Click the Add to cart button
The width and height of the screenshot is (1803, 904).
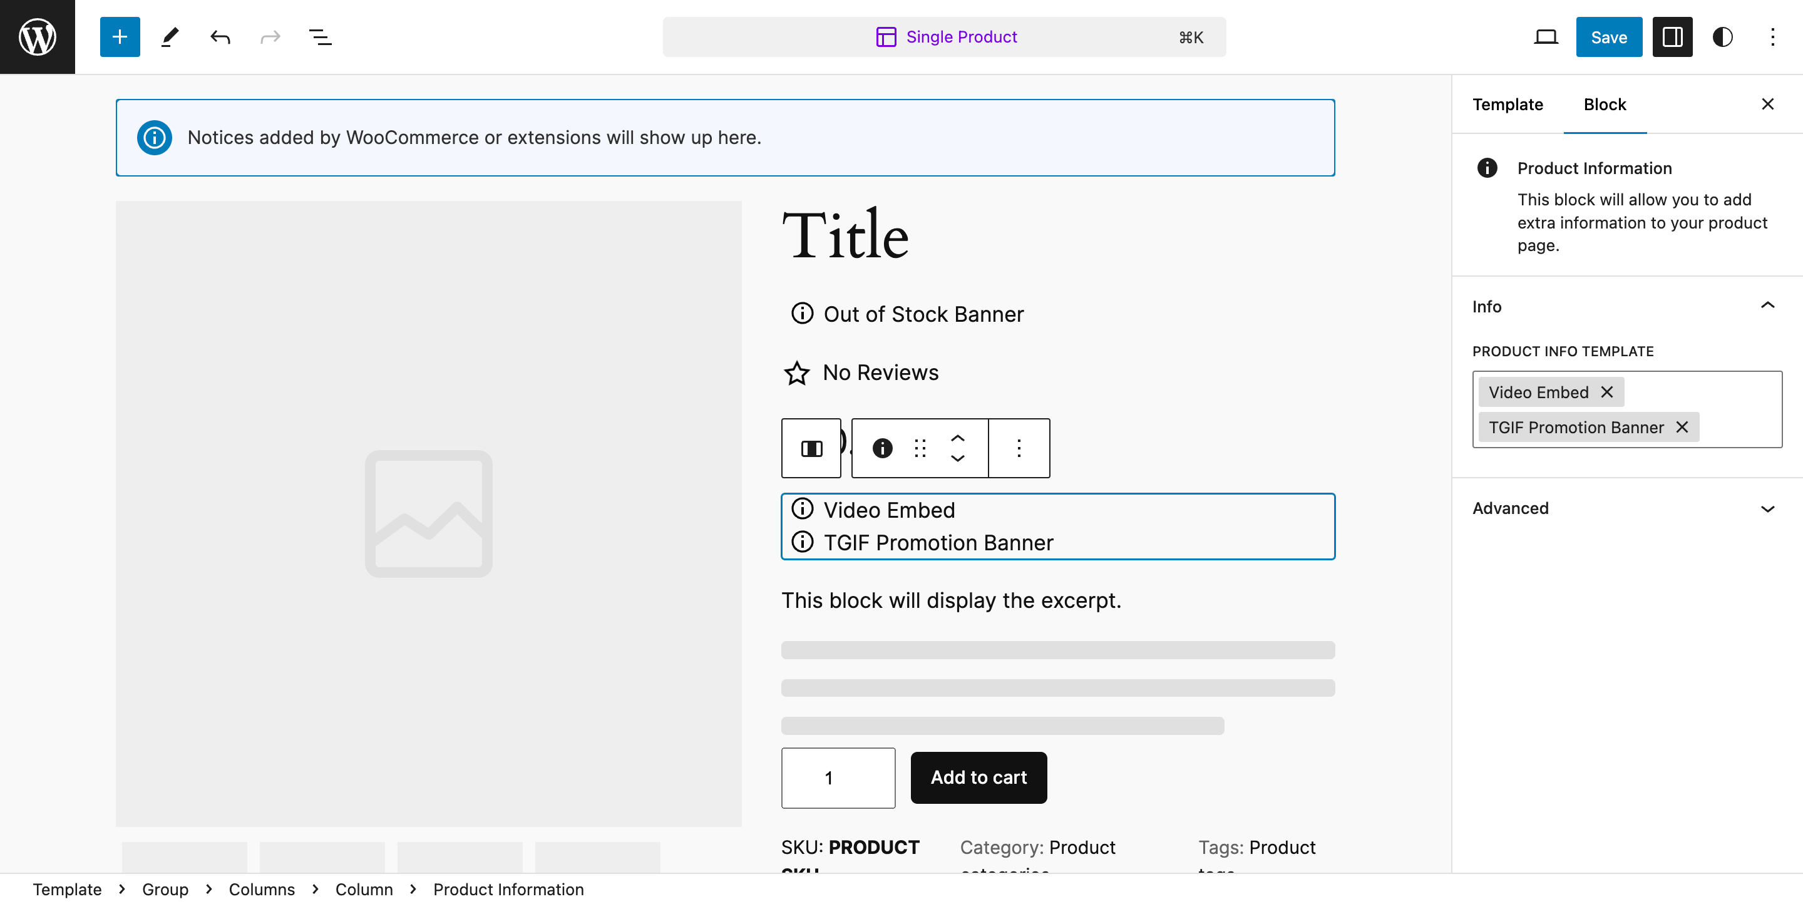click(x=979, y=778)
